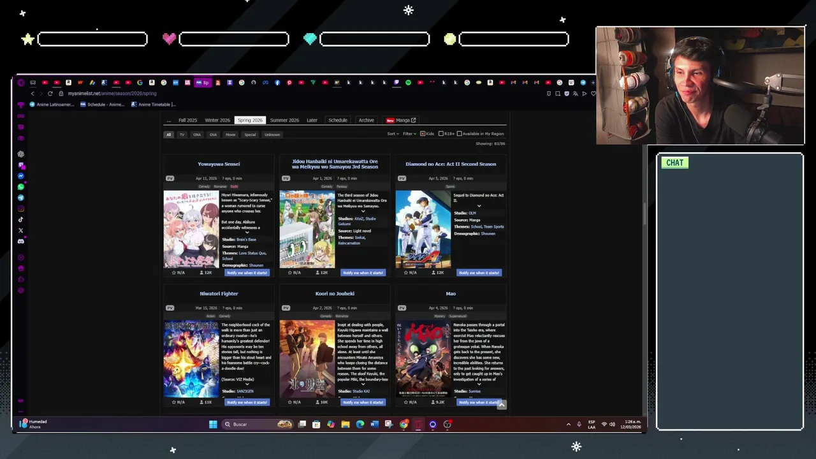
Task: Click the Facebook tab icon
Action: point(277,82)
